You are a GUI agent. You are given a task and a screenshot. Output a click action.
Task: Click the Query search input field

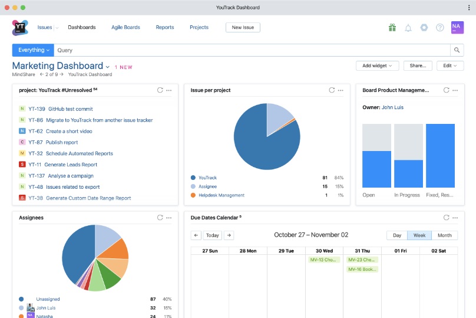click(252, 50)
